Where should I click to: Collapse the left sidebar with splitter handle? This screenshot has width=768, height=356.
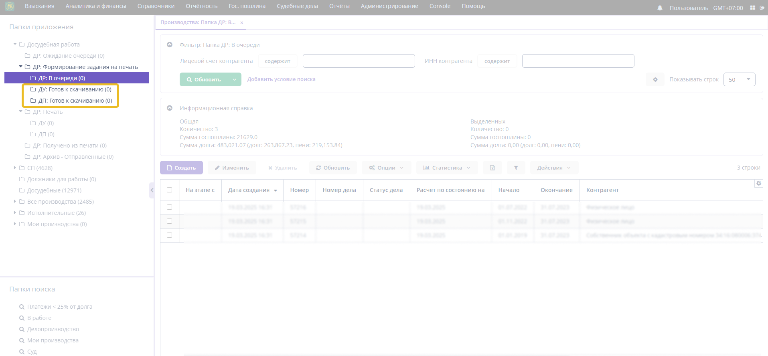(x=152, y=190)
